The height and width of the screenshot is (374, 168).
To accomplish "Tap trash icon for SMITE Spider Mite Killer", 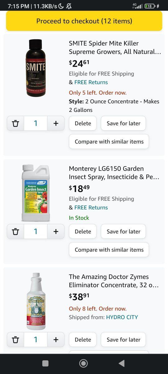I will [x=16, y=123].
